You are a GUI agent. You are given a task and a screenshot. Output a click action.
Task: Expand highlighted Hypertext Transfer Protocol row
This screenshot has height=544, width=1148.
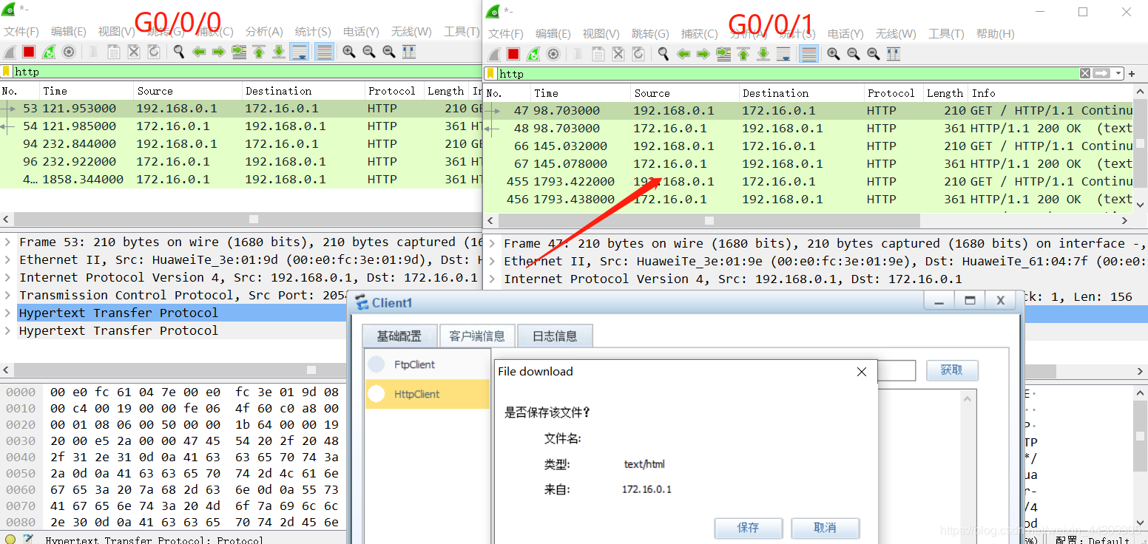coord(8,313)
